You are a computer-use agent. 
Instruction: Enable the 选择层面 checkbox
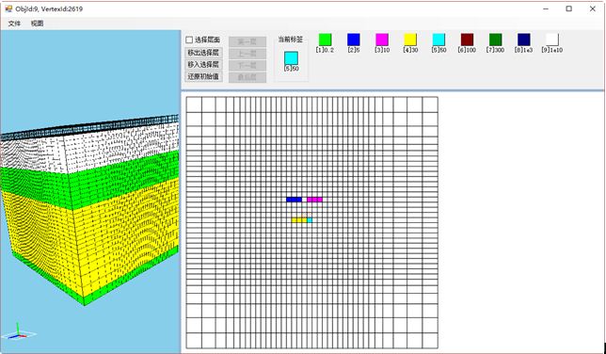[x=189, y=40]
